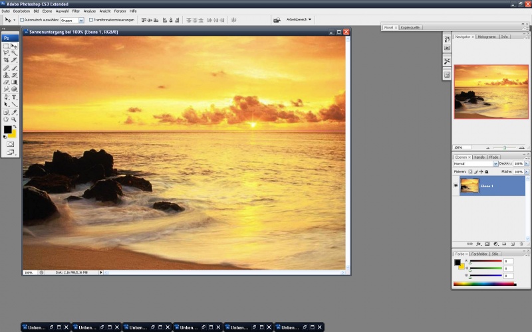Select the Horizontal Type tool

[14, 97]
